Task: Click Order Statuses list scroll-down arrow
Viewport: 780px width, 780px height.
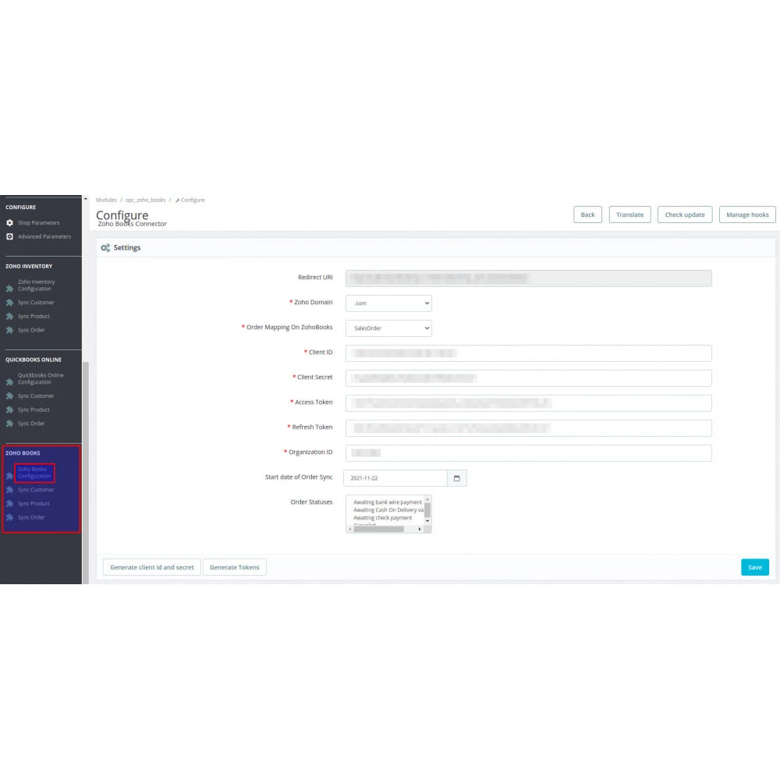Action: [427, 521]
